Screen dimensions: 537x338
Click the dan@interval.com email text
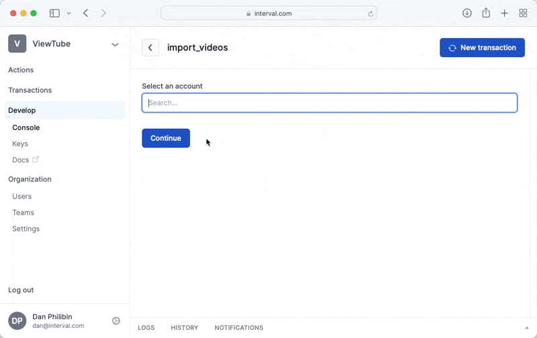(58, 326)
